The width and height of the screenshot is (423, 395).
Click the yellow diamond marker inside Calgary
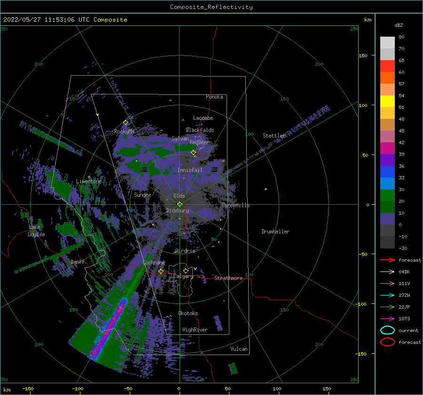coord(186,271)
